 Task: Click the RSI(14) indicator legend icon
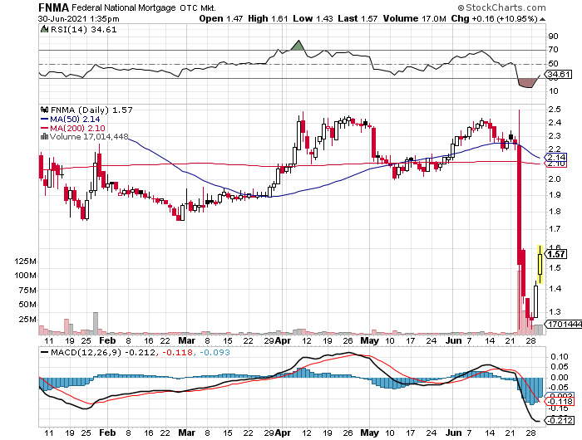(x=44, y=29)
